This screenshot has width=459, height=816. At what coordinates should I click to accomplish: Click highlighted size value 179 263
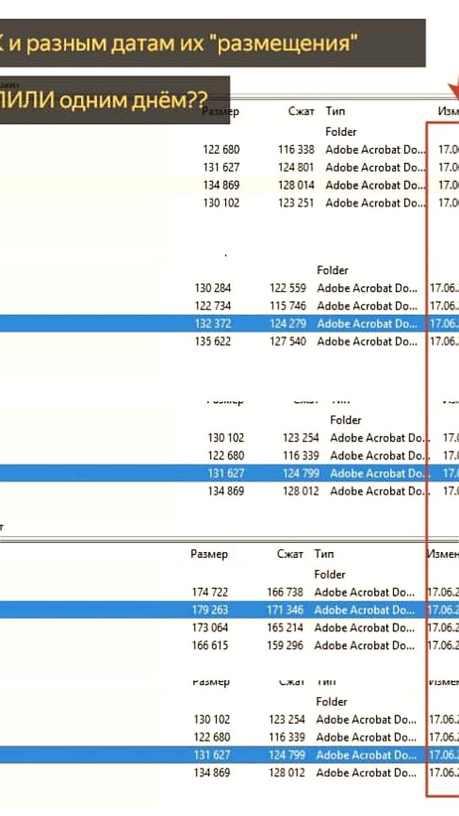[210, 610]
